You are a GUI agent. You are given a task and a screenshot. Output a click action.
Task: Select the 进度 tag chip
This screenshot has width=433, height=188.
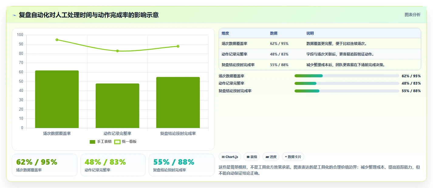coord(271,157)
